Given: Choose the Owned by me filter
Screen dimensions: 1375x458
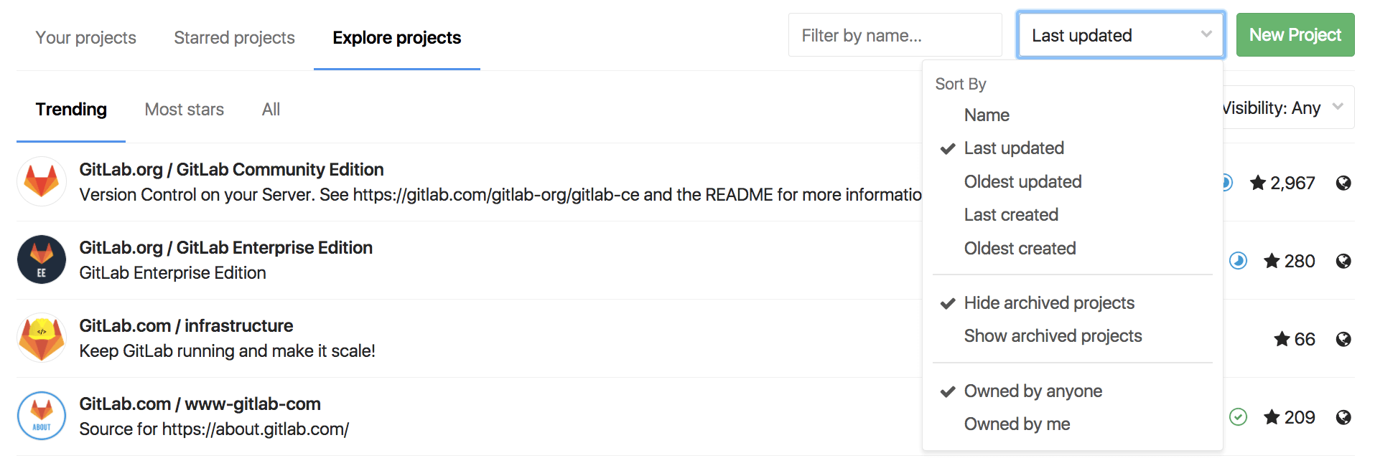Looking at the screenshot, I should [x=1017, y=424].
